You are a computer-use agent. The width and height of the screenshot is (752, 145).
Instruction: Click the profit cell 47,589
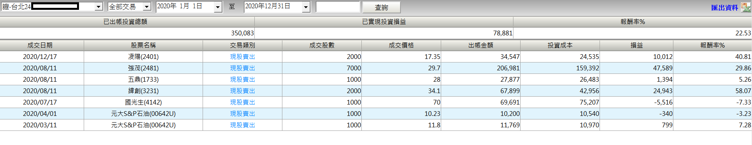[x=636, y=68]
